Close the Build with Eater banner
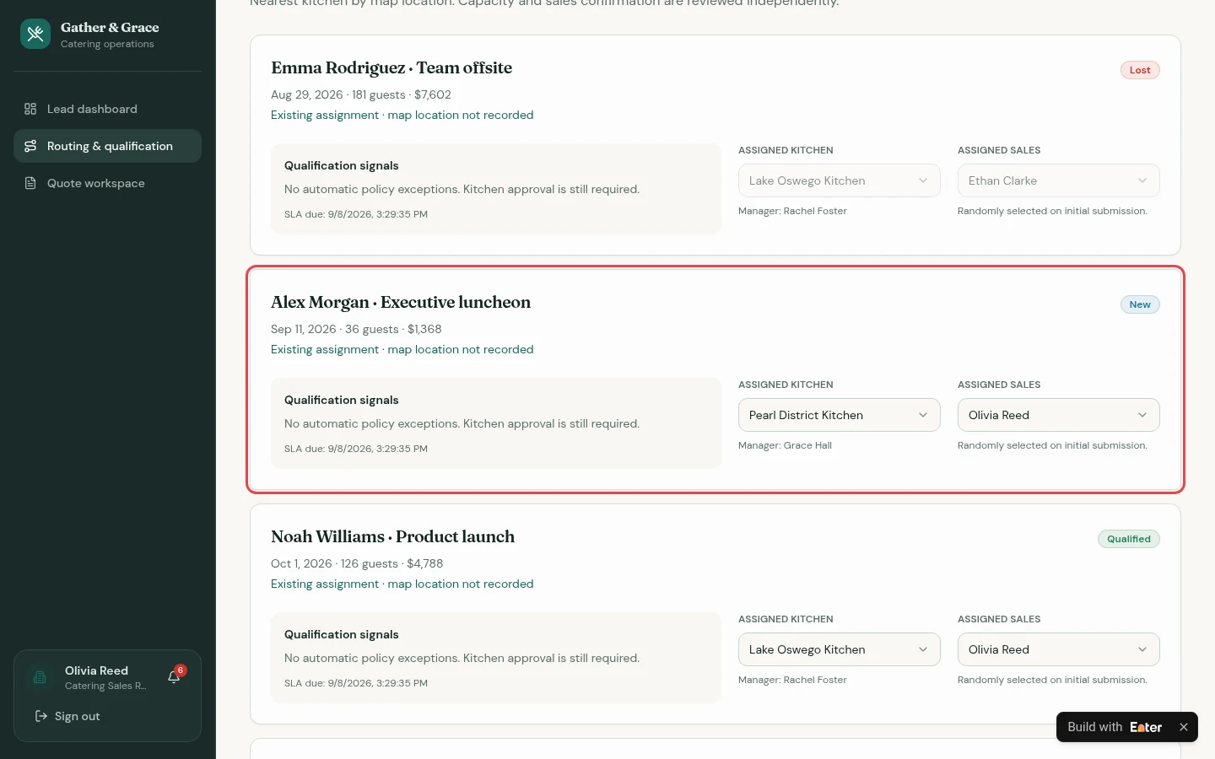1215x759 pixels. pyautogui.click(x=1184, y=727)
